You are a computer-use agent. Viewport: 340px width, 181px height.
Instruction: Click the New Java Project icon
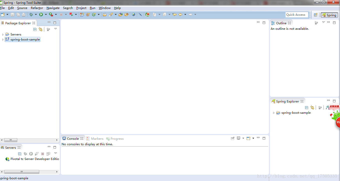pyautogui.click(x=82, y=14)
